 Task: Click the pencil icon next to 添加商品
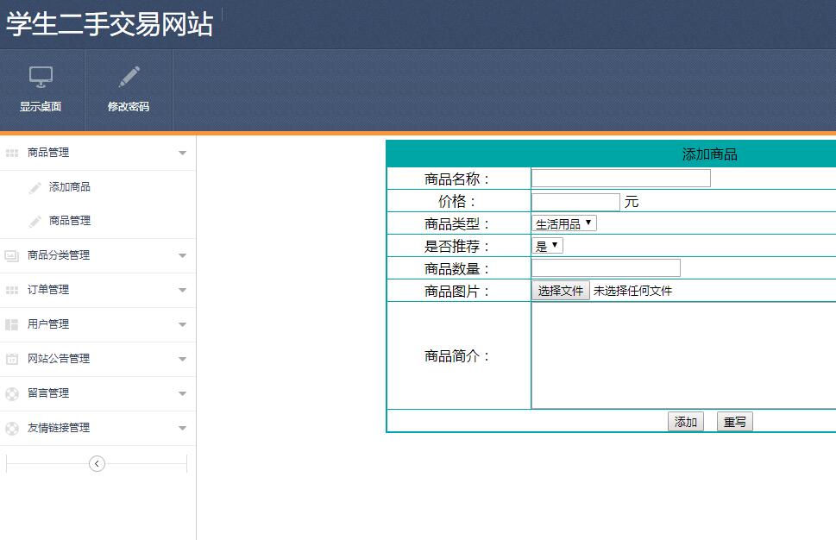click(35, 188)
